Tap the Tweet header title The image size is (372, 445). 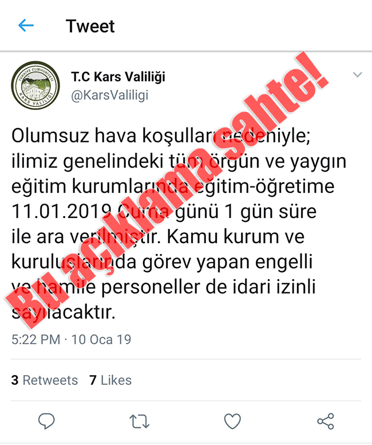tap(90, 26)
